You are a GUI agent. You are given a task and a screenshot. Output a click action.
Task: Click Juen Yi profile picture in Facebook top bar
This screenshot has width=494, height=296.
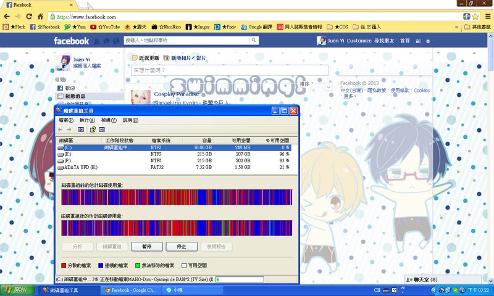pyautogui.click(x=321, y=41)
